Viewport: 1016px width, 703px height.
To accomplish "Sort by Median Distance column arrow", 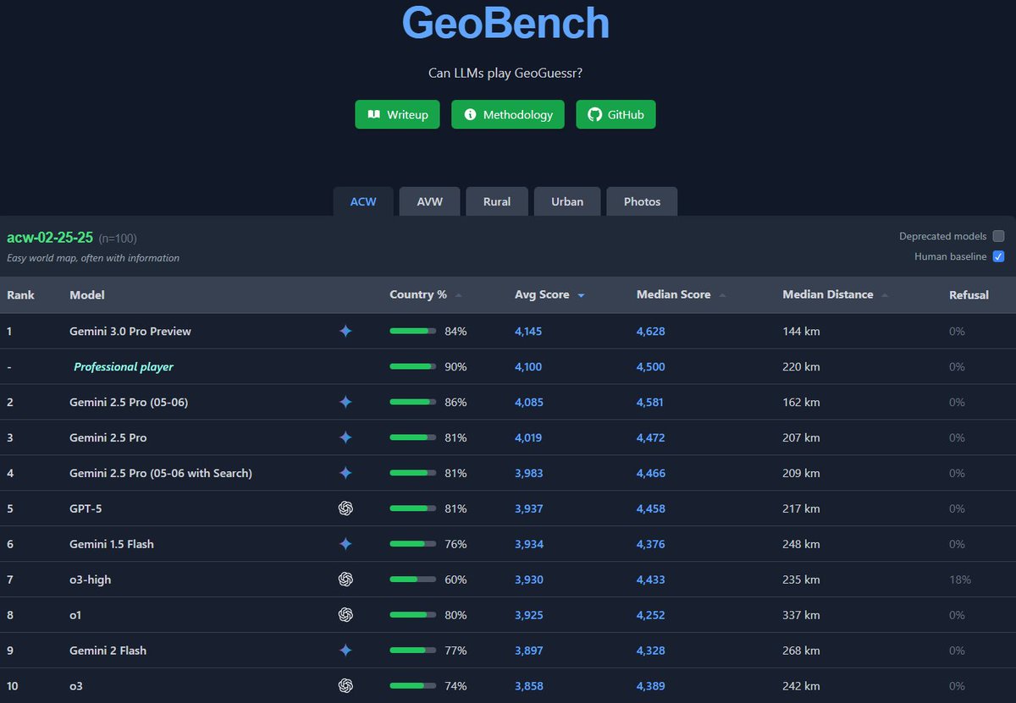I will 885,294.
